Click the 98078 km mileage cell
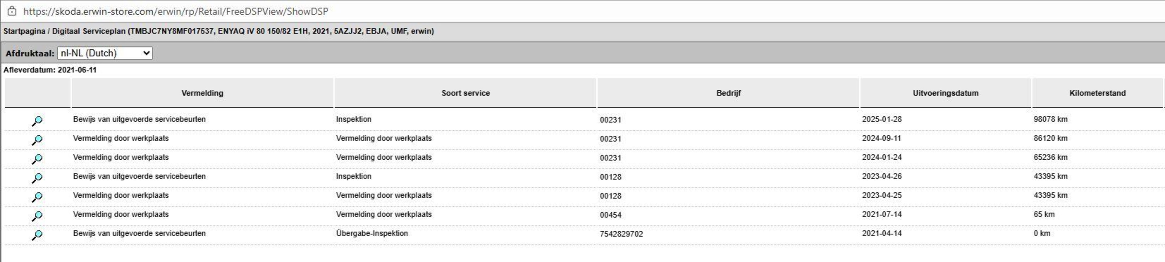Screen dimensions: 1165x262 coord(1050,119)
